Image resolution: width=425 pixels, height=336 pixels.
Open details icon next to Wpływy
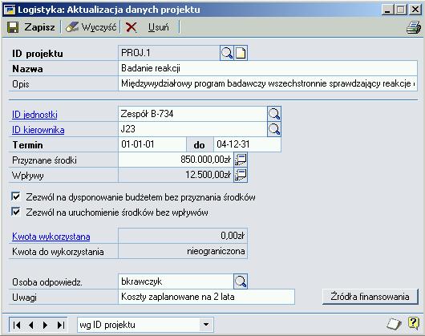[x=241, y=175]
